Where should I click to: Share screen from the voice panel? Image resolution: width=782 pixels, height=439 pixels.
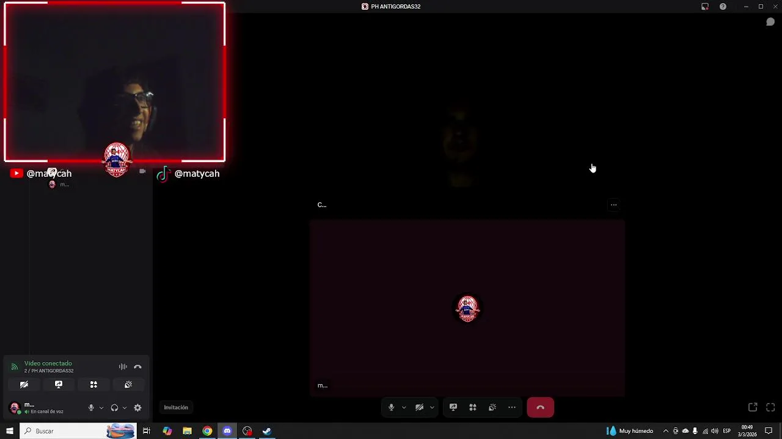[59, 385]
